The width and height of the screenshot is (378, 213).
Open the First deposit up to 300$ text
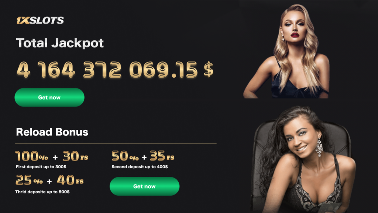tap(41, 167)
